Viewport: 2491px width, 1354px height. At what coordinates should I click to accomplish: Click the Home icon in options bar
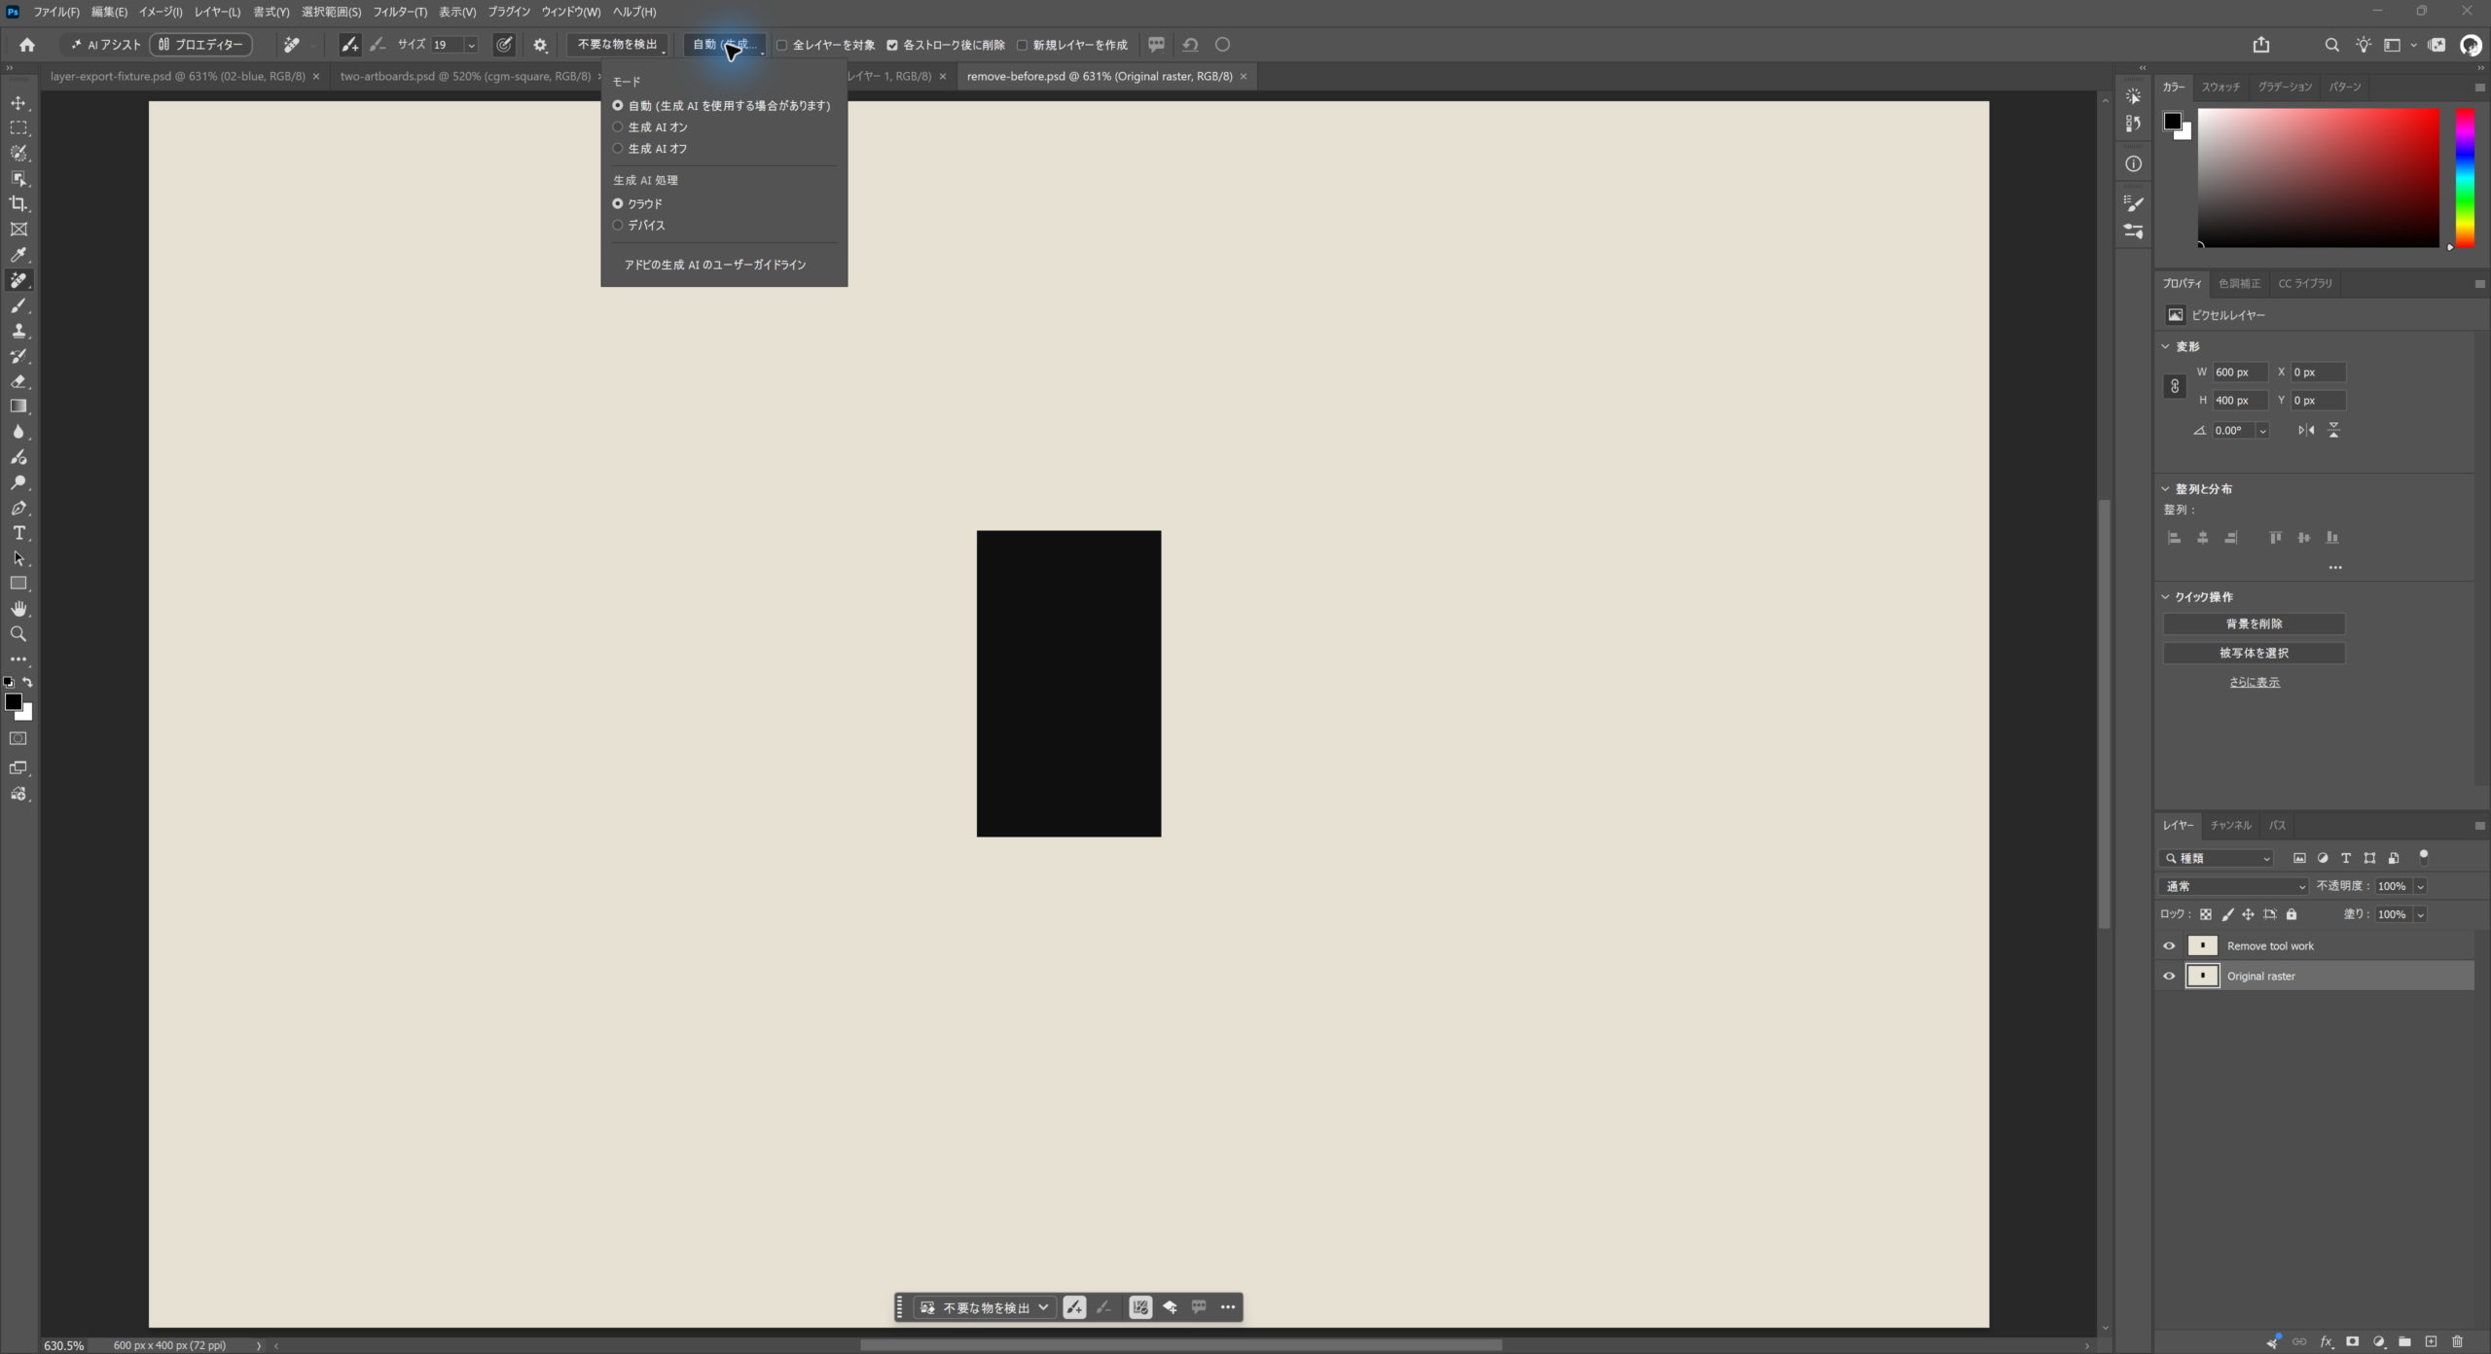pyautogui.click(x=27, y=45)
